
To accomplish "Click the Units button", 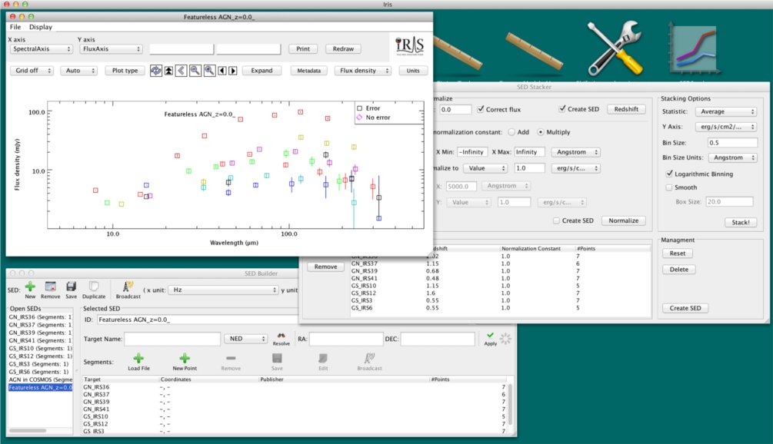I will pyautogui.click(x=413, y=71).
